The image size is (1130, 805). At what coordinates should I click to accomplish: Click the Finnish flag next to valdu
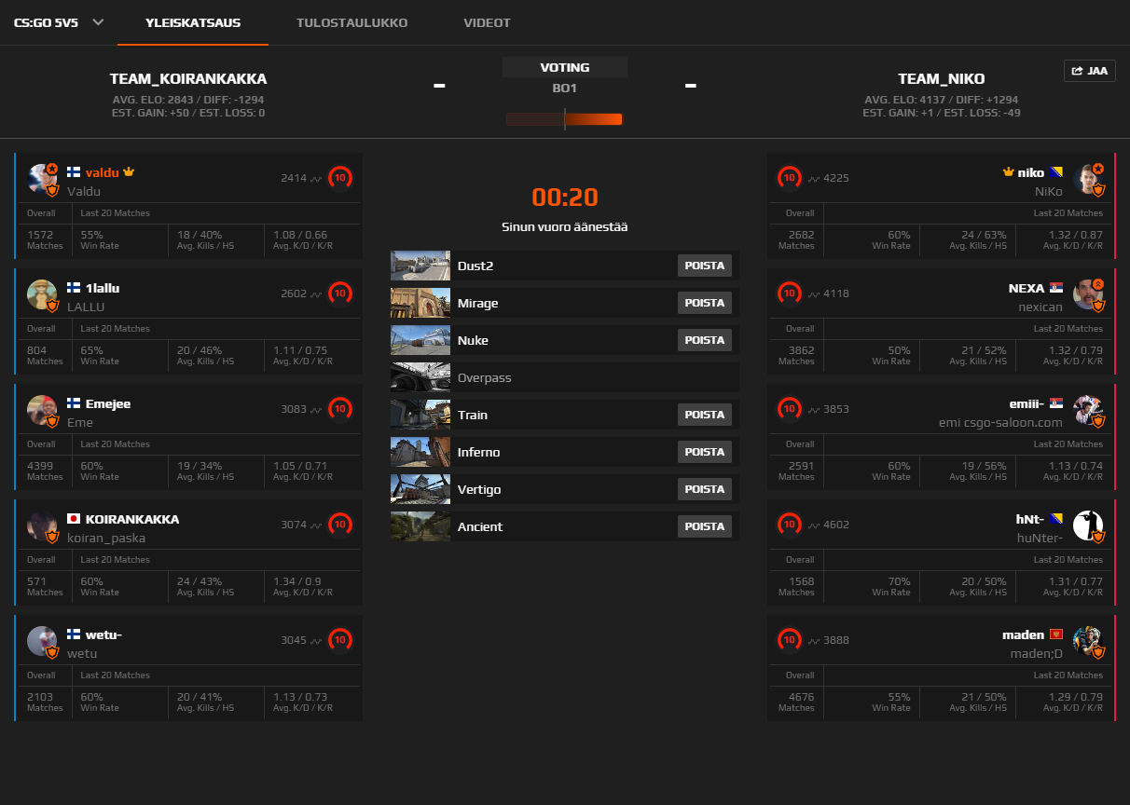click(x=74, y=172)
